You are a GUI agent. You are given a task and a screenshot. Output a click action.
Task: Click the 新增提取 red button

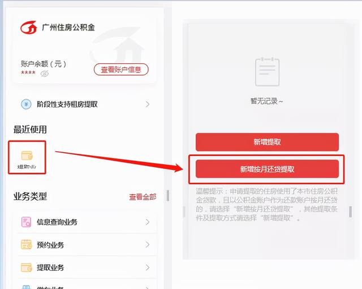coord(267,142)
